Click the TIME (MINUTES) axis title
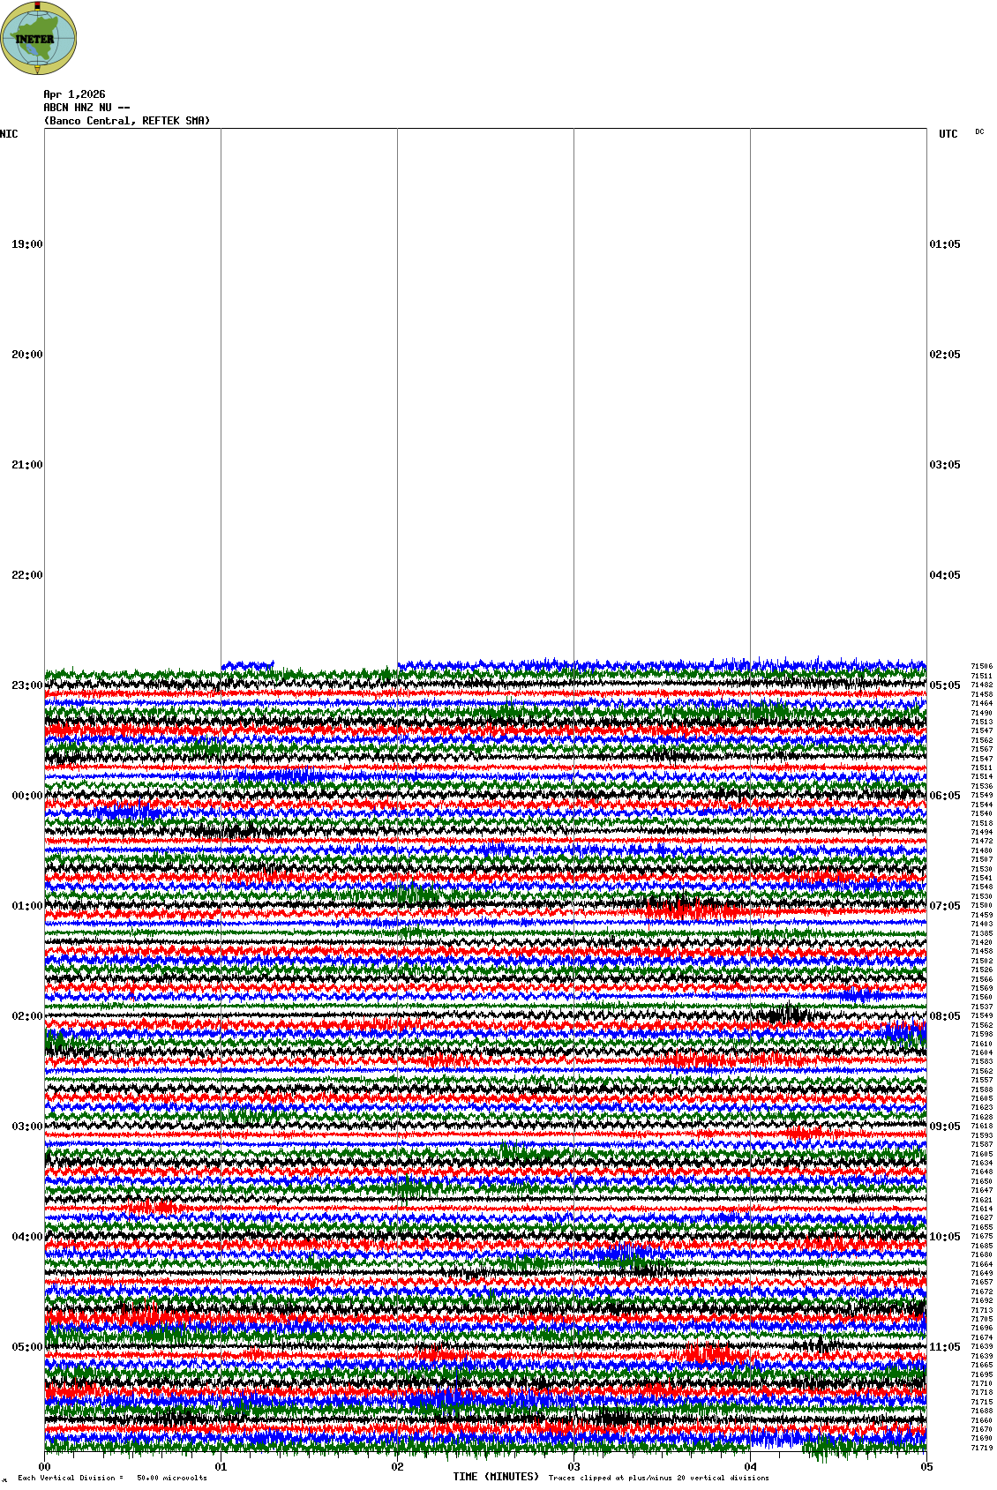Image resolution: width=997 pixels, height=1490 pixels. click(495, 1477)
